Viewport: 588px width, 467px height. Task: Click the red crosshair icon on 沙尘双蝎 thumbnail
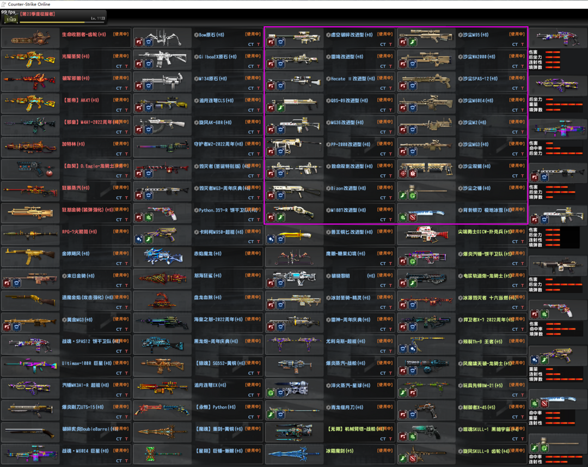pyautogui.click(x=403, y=173)
